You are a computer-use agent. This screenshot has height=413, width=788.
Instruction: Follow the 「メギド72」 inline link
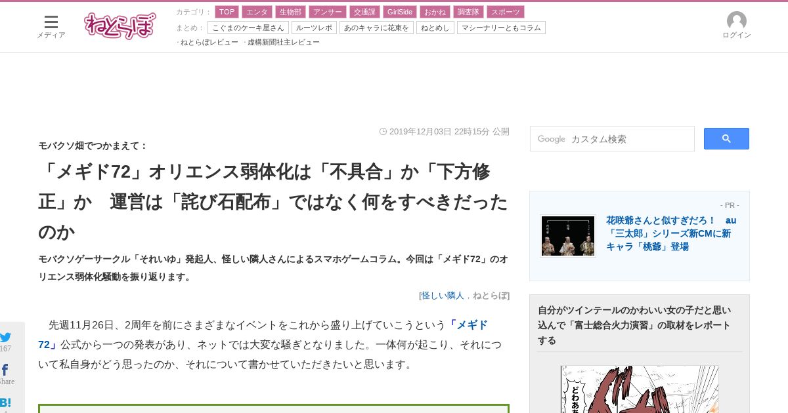(x=467, y=325)
